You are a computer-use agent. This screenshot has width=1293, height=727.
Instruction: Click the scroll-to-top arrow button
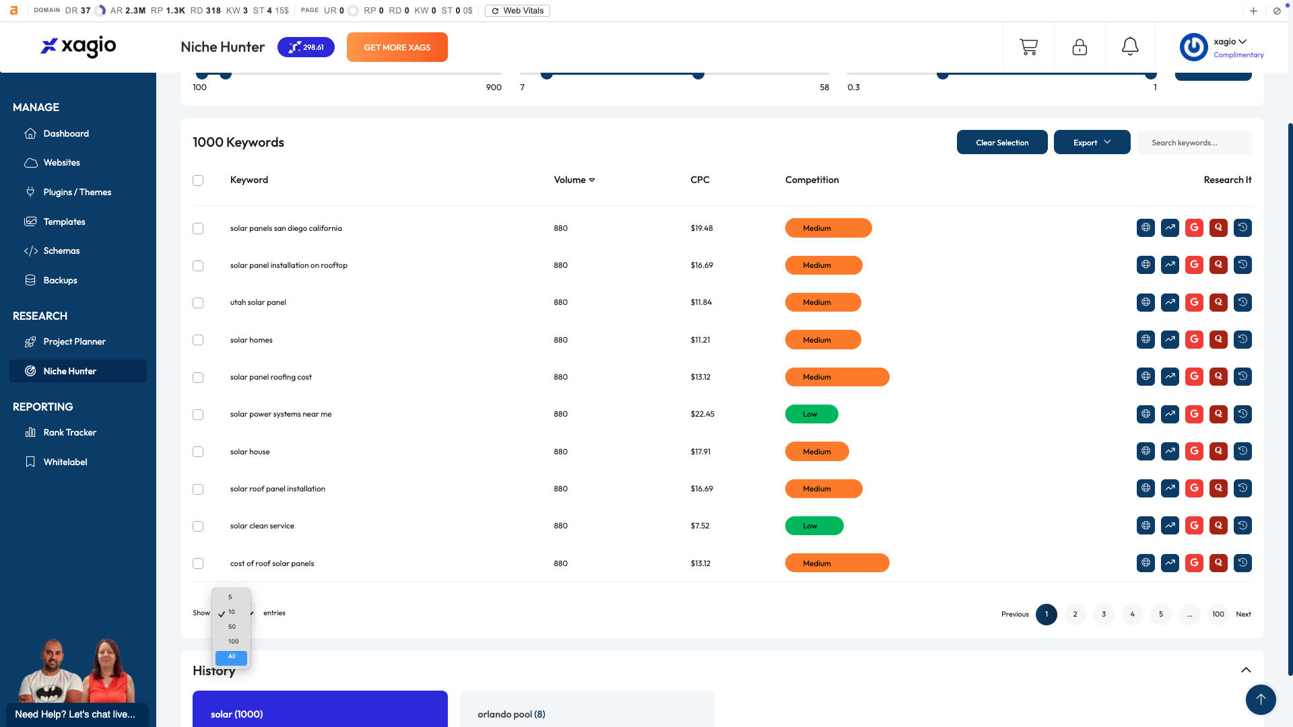click(x=1261, y=699)
